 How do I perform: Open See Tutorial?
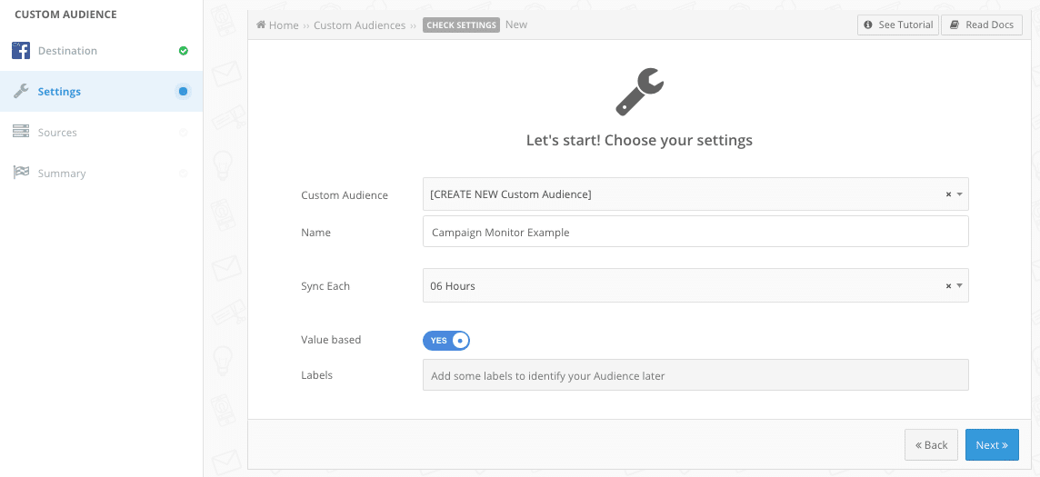pyautogui.click(x=898, y=25)
